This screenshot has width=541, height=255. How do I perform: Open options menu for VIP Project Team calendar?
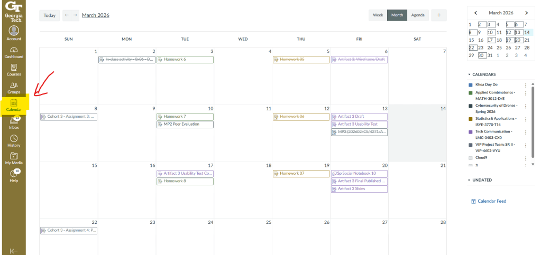click(526, 145)
